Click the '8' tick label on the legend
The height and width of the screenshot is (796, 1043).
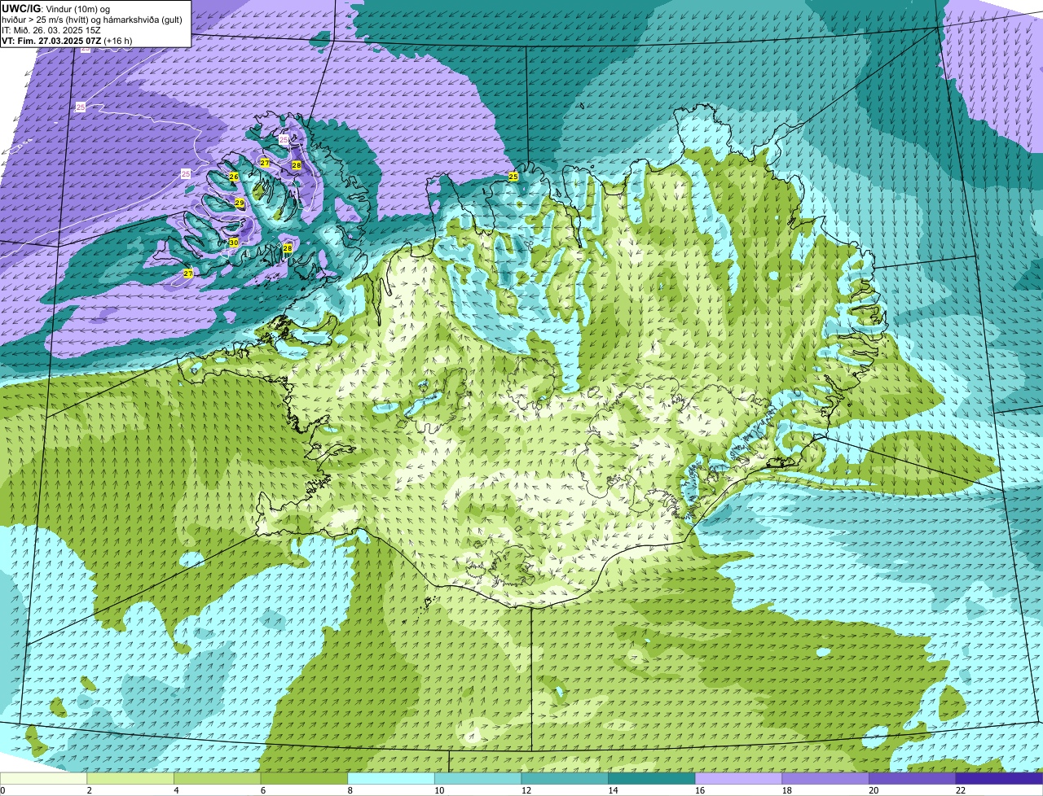tap(350, 790)
